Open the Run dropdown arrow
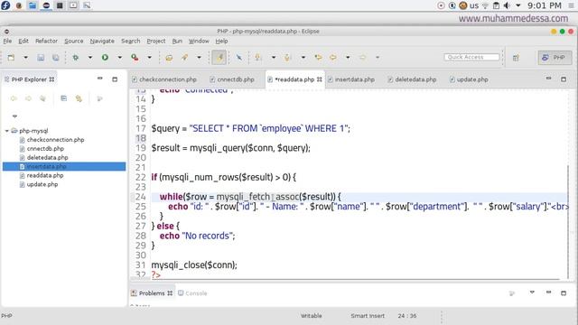 [x=120, y=58]
